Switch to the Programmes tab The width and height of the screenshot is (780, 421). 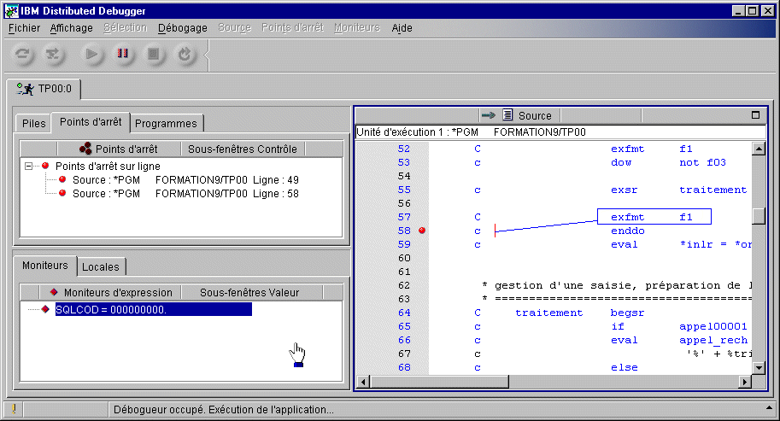click(167, 124)
